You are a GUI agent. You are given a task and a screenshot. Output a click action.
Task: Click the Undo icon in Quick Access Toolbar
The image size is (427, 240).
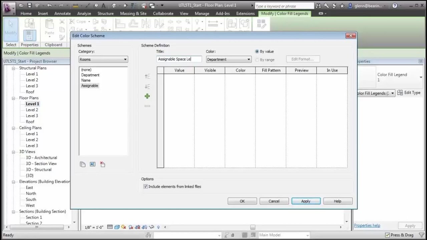(49, 5)
